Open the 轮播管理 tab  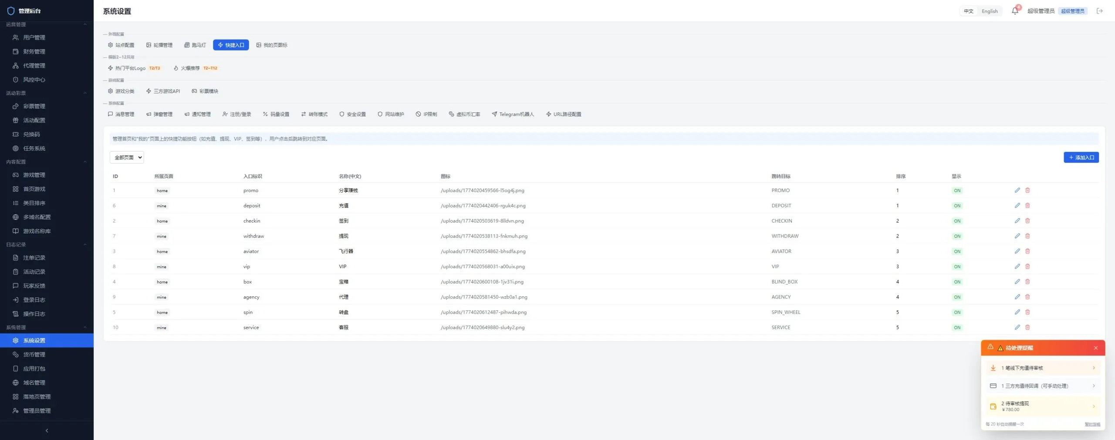[159, 45]
